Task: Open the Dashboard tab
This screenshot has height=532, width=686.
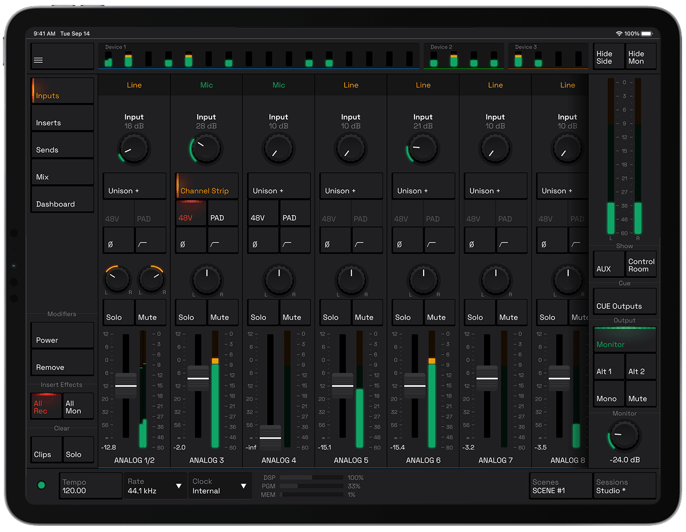Action: coord(62,200)
